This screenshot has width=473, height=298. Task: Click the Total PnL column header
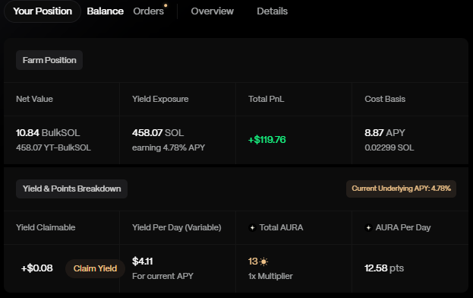click(x=266, y=99)
